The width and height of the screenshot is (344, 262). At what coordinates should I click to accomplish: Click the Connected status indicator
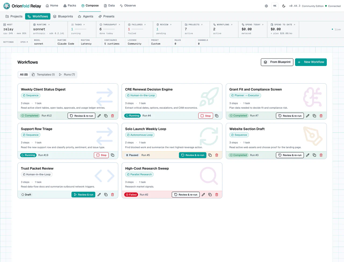point(333,6)
